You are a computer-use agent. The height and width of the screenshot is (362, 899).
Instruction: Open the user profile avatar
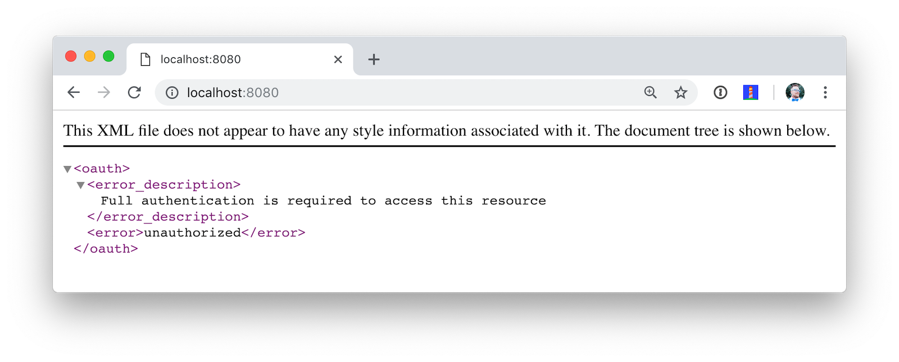[x=795, y=93]
